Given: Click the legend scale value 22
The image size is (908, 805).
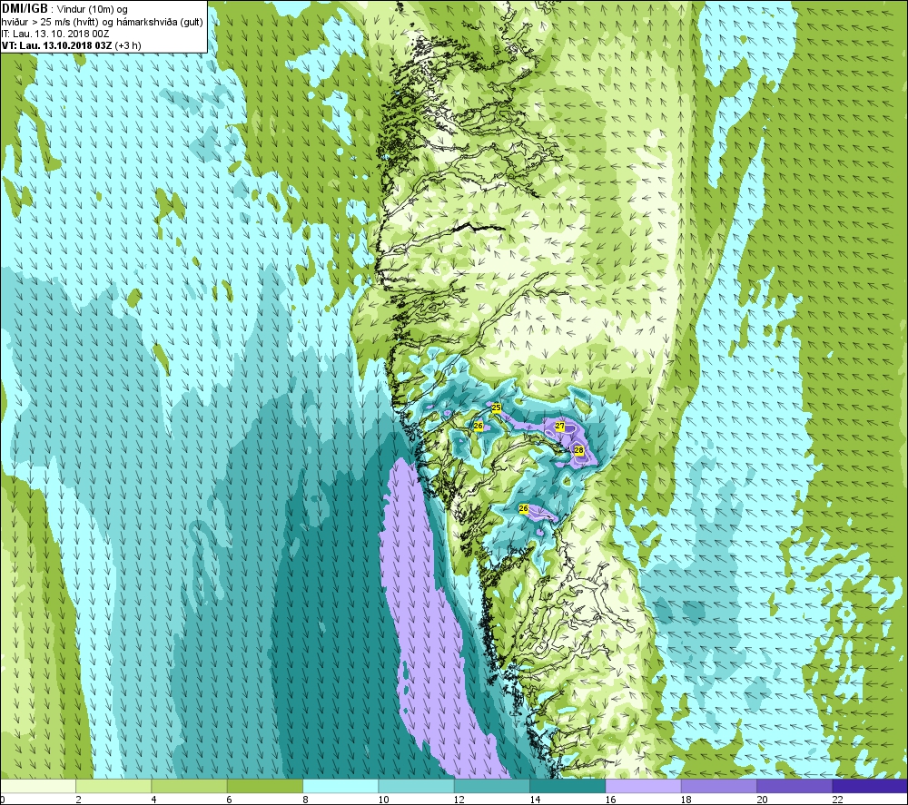Looking at the screenshot, I should click(837, 800).
